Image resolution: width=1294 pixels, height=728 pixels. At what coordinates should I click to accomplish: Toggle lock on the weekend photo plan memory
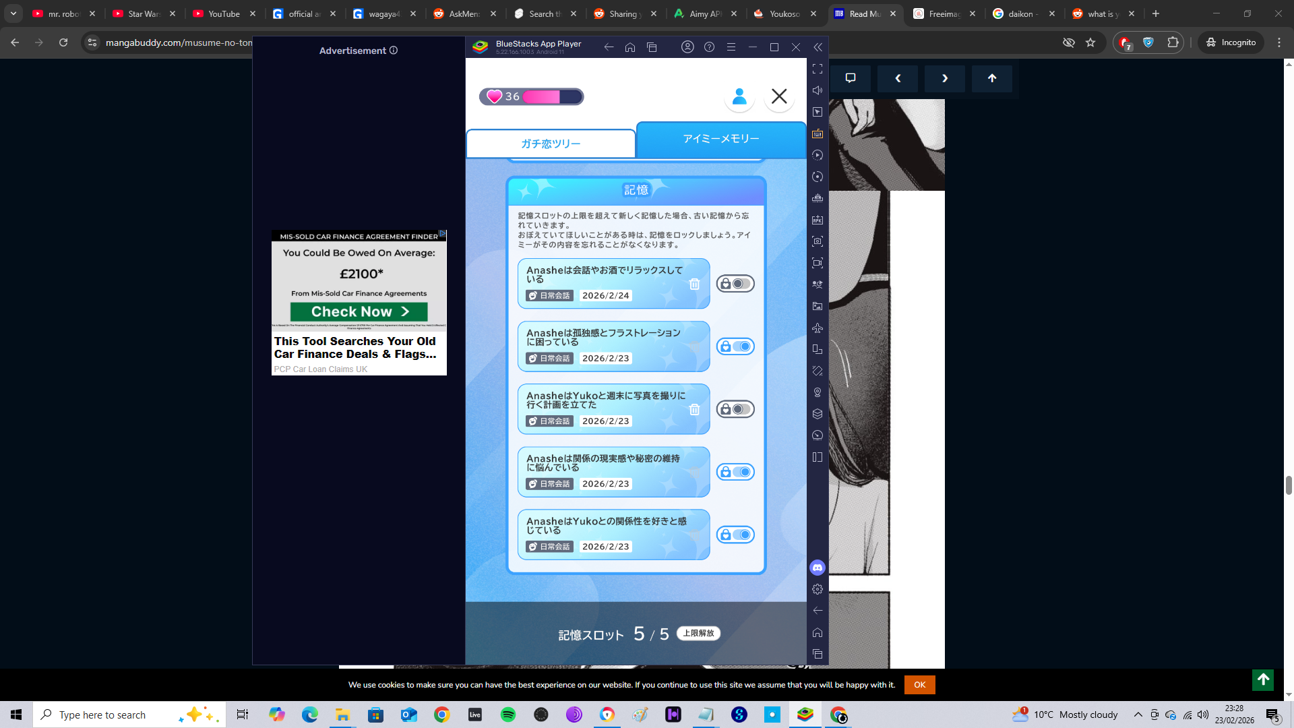(735, 409)
